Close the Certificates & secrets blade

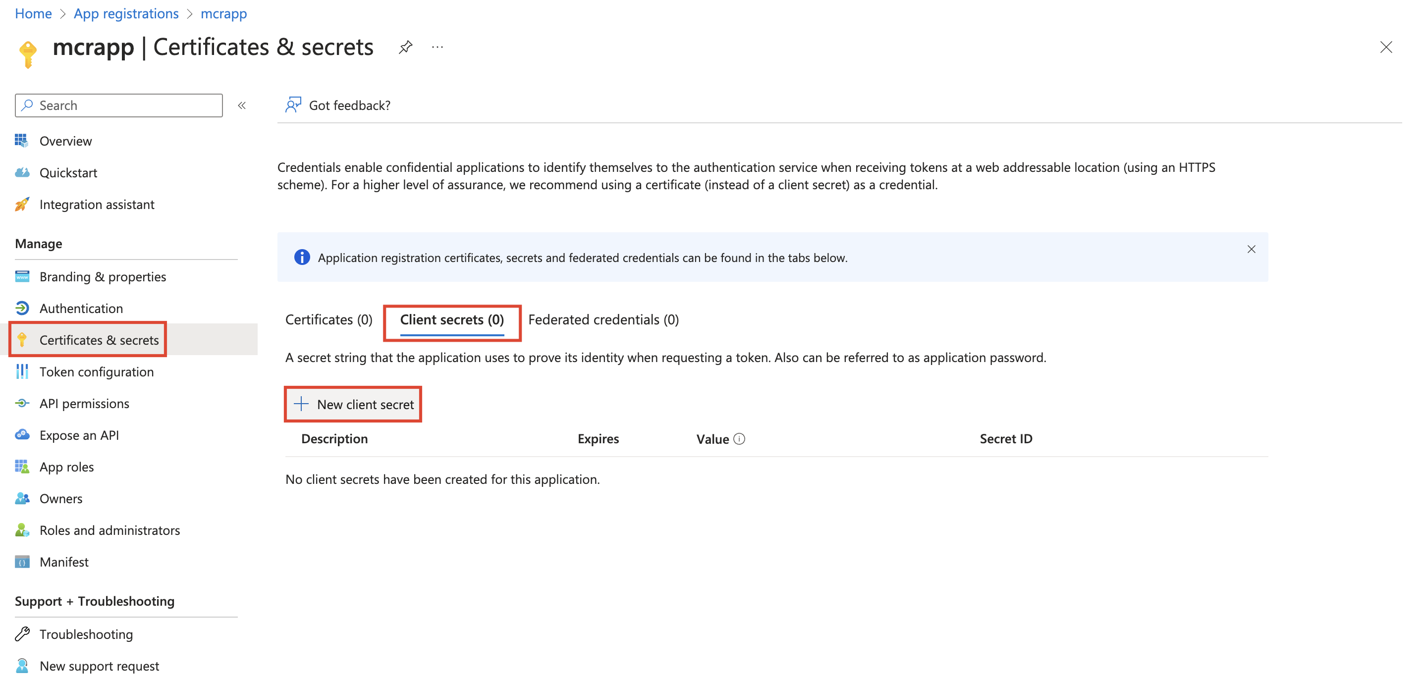point(1385,48)
